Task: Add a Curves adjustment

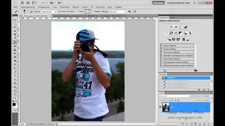Action: pos(180,27)
